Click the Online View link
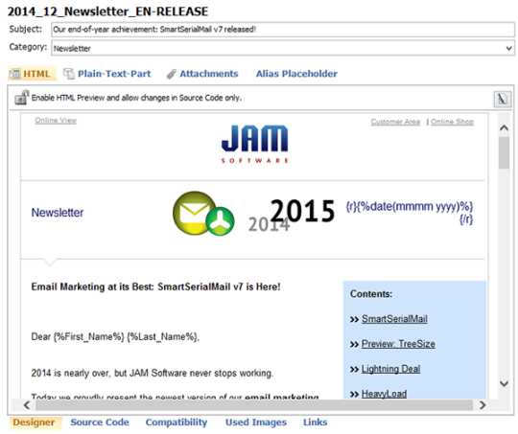Image resolution: width=518 pixels, height=434 pixels. (x=56, y=120)
